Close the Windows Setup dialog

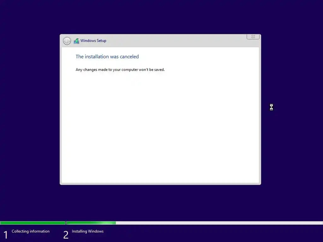(x=253, y=37)
